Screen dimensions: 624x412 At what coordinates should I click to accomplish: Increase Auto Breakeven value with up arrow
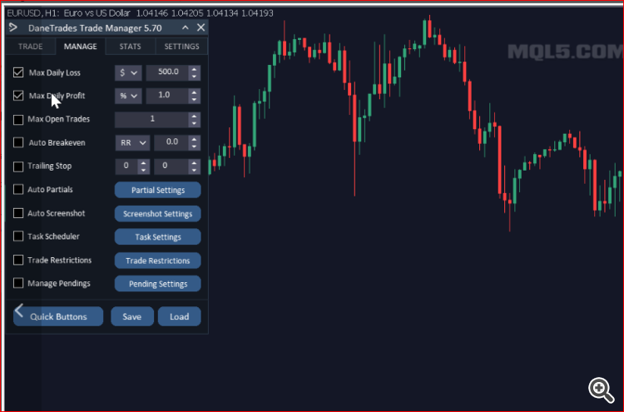point(194,139)
